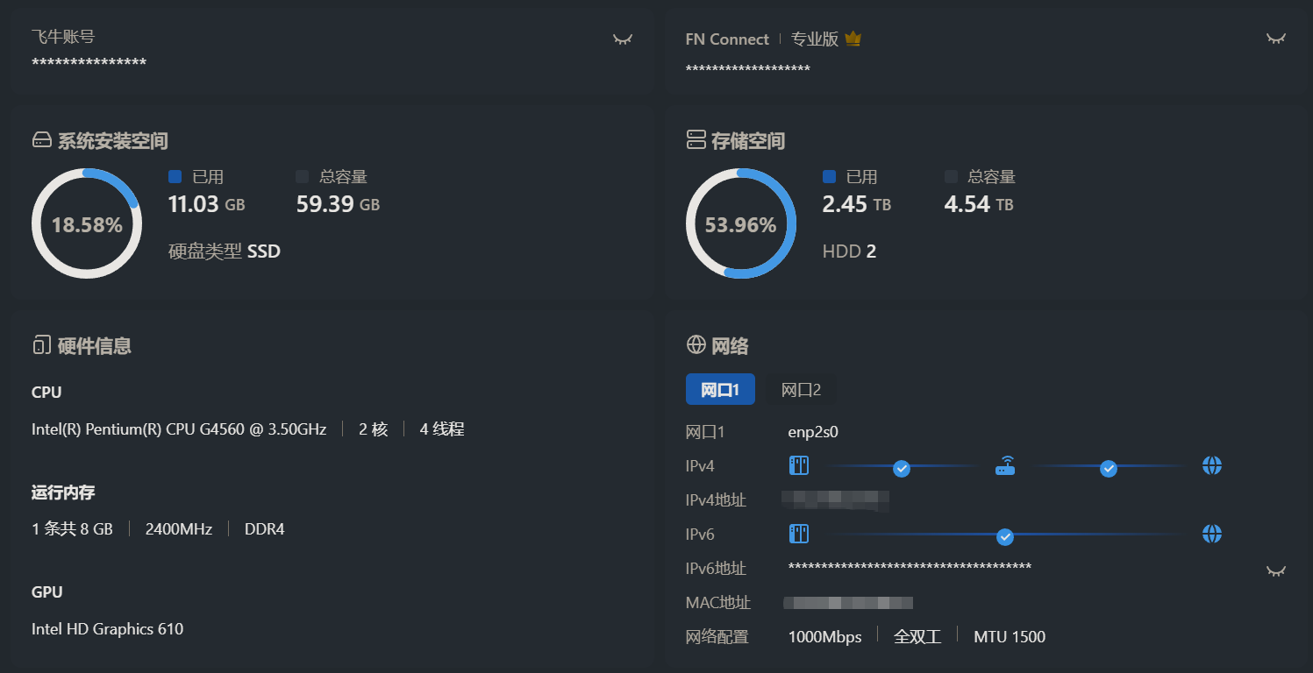Click the internet globe icon in IPv4 row

pos(1212,465)
